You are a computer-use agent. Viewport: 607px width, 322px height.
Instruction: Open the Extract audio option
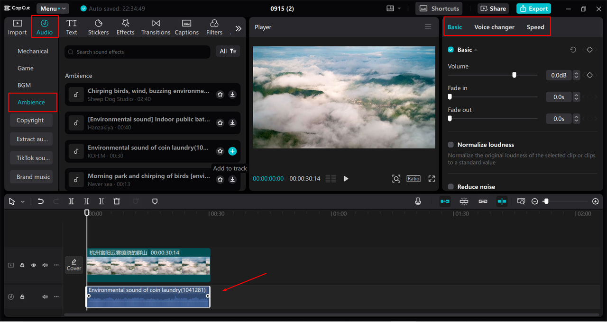click(30, 139)
